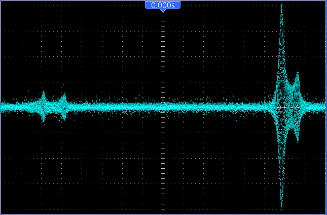Click the bottom end of the center trigger line
This screenshot has height=215, width=327.
(x=163, y=211)
